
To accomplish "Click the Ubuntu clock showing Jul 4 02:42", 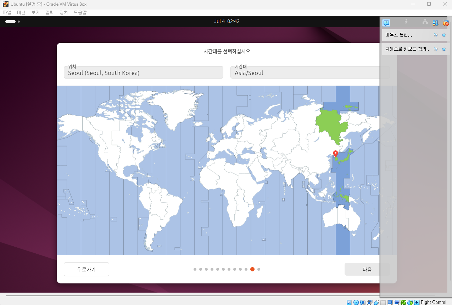I will [x=227, y=21].
